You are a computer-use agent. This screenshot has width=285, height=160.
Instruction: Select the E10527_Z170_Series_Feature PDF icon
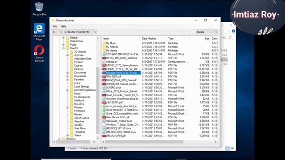pyautogui.click(x=104, y=65)
